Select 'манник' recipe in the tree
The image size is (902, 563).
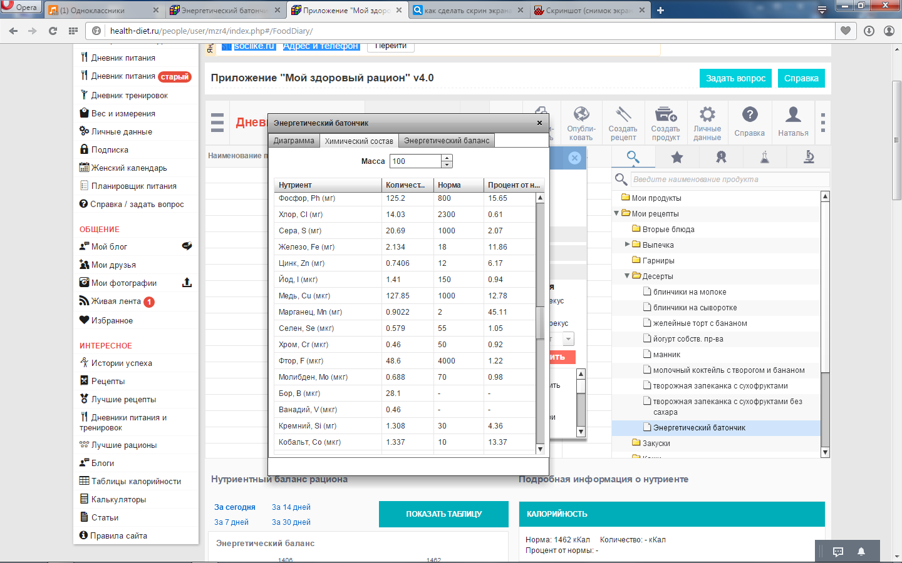tap(666, 355)
